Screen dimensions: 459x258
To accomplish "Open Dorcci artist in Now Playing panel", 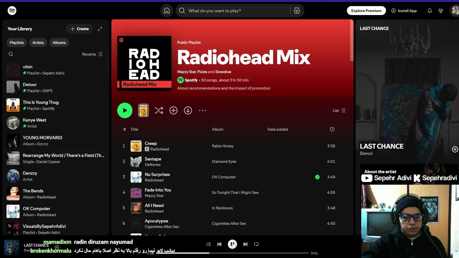I will pyautogui.click(x=366, y=153).
